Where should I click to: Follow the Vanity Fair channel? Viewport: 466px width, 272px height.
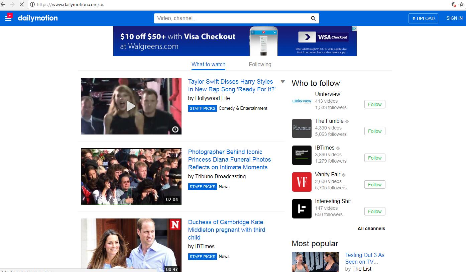point(375,185)
